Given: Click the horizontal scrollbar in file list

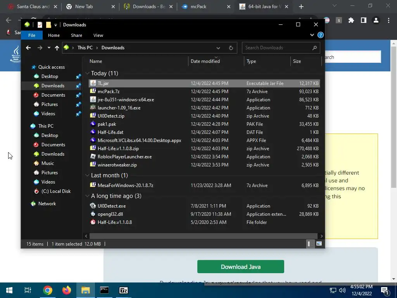Looking at the screenshot, I should 203,236.
